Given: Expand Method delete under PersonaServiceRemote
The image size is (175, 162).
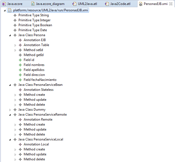Looking at the screenshot, I should [x=15, y=135].
